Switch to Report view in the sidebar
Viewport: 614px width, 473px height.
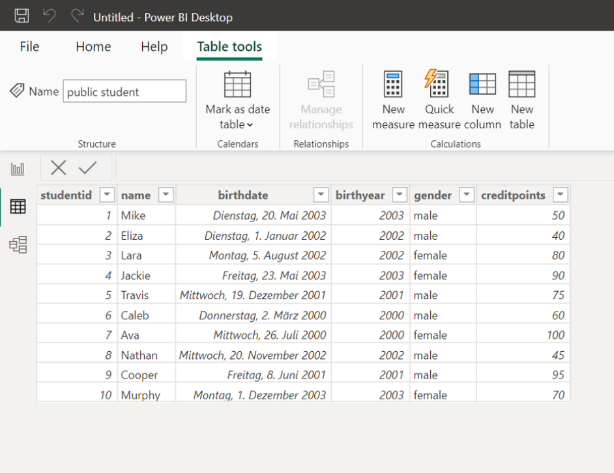(17, 168)
